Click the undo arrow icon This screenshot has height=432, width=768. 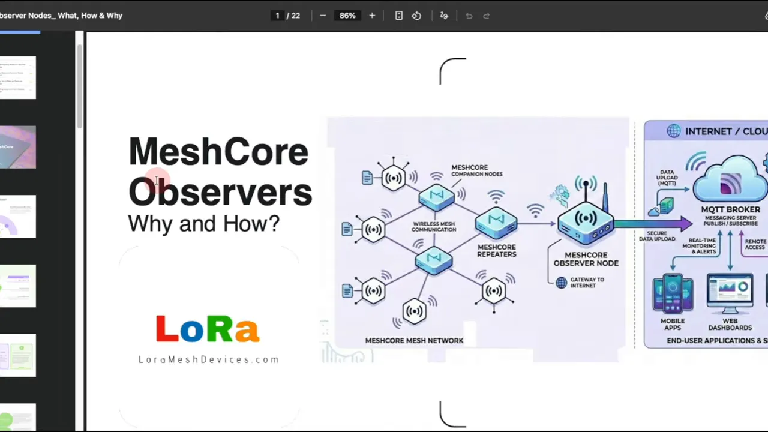(x=469, y=16)
